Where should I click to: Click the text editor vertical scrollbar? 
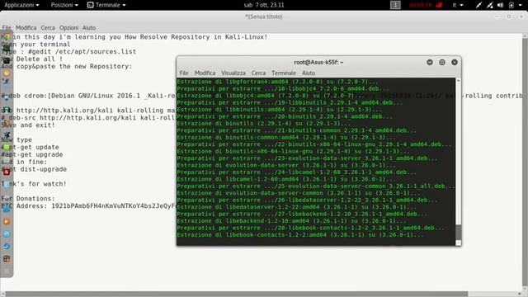coord(525,162)
